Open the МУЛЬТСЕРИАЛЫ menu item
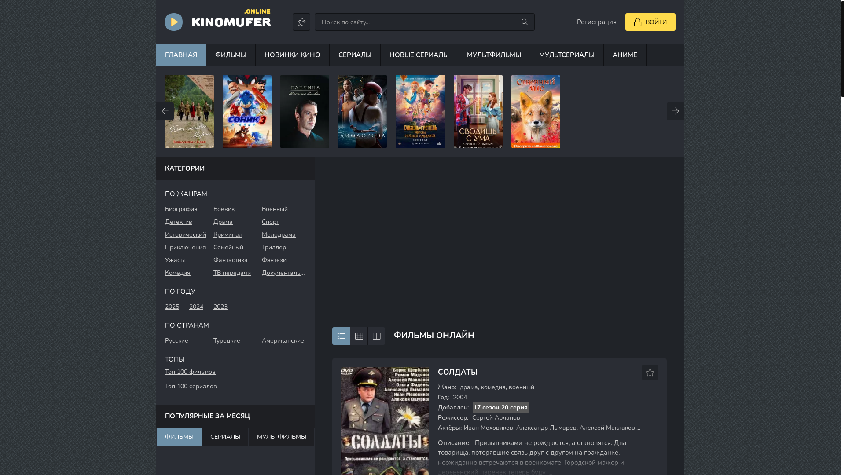The width and height of the screenshot is (845, 475). coord(566,55)
